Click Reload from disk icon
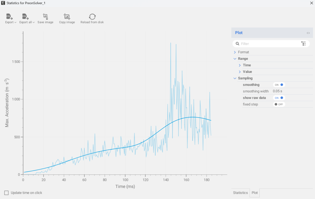 tap(92, 17)
